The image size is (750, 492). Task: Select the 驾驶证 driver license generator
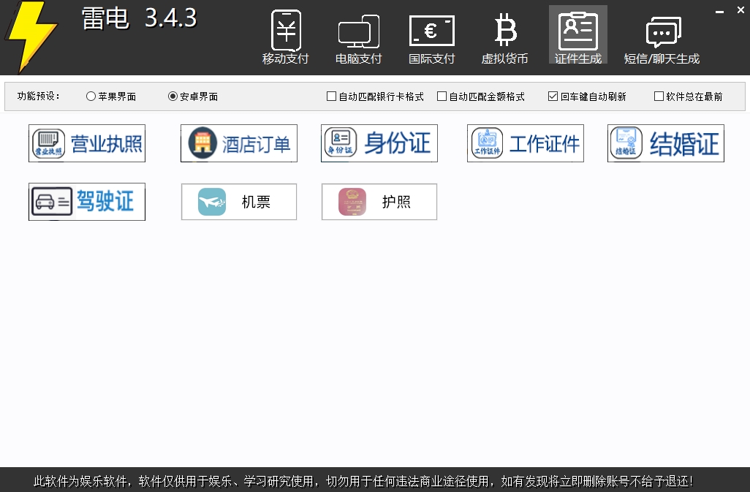click(x=86, y=201)
